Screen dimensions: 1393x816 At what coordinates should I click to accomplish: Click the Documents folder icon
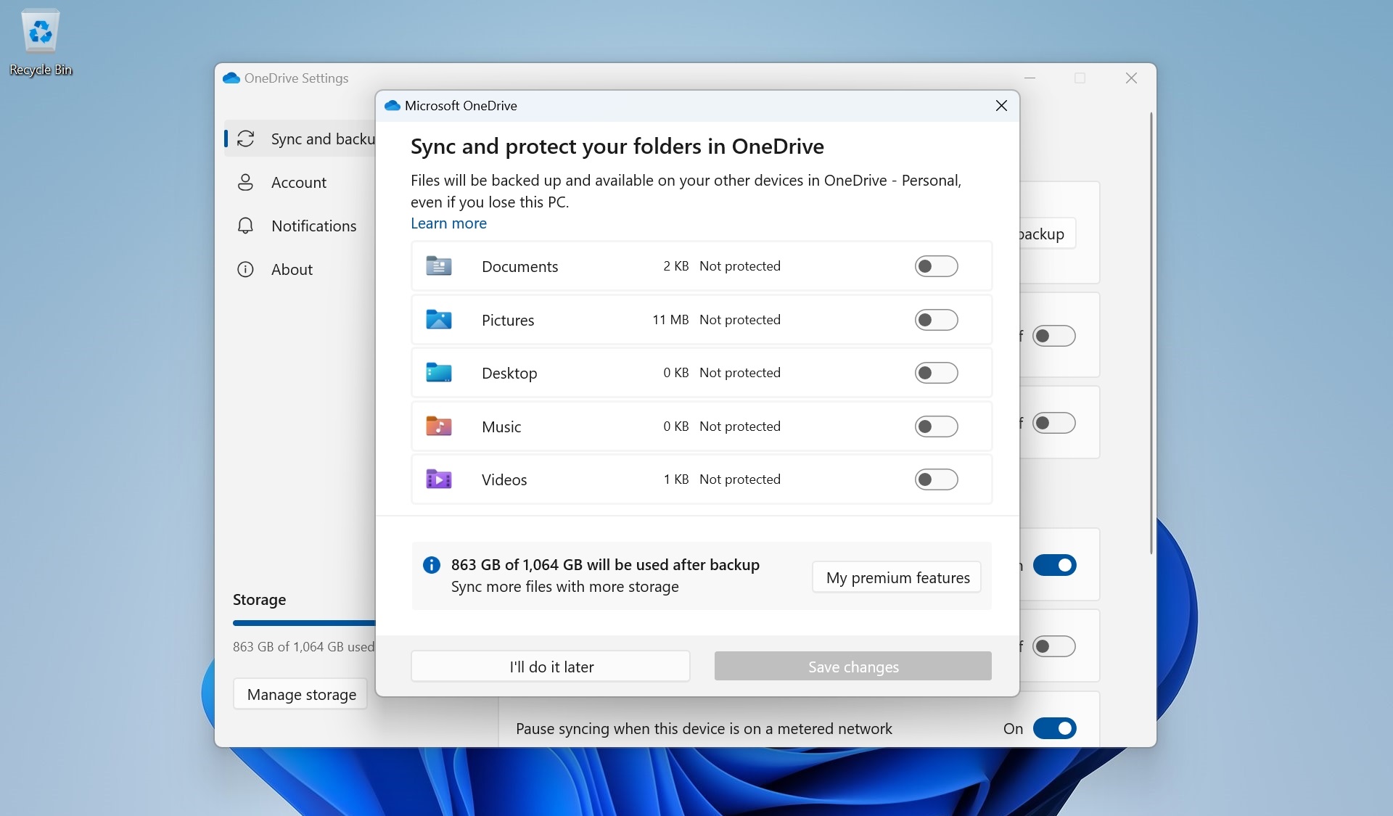tap(438, 266)
